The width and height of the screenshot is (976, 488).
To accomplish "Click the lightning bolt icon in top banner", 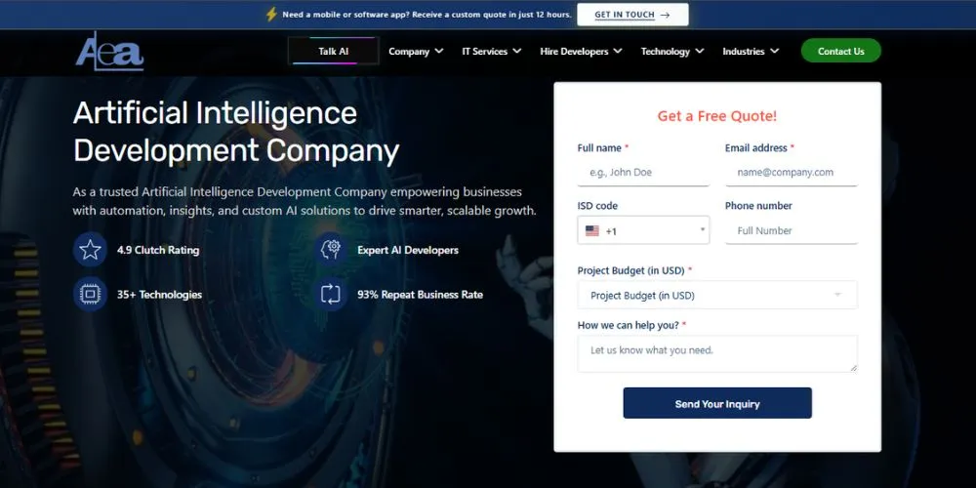I will pyautogui.click(x=271, y=15).
